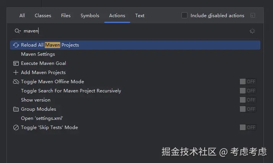Enable Include disabled actions checkbox
Image resolution: width=273 pixels, height=163 pixels.
pos(184,16)
